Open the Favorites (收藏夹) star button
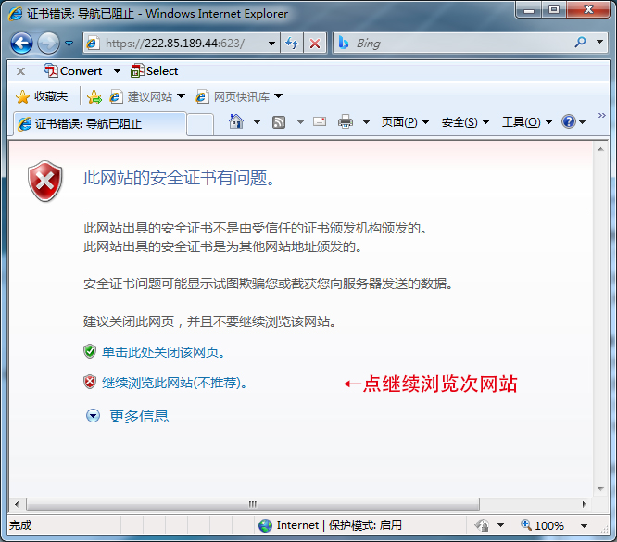This screenshot has height=542, width=617. coord(42,96)
